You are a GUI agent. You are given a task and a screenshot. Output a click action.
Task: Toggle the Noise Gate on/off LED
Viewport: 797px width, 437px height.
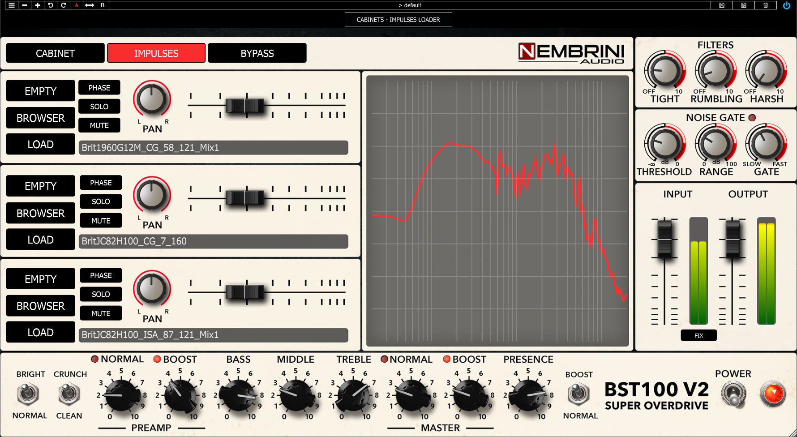[752, 118]
